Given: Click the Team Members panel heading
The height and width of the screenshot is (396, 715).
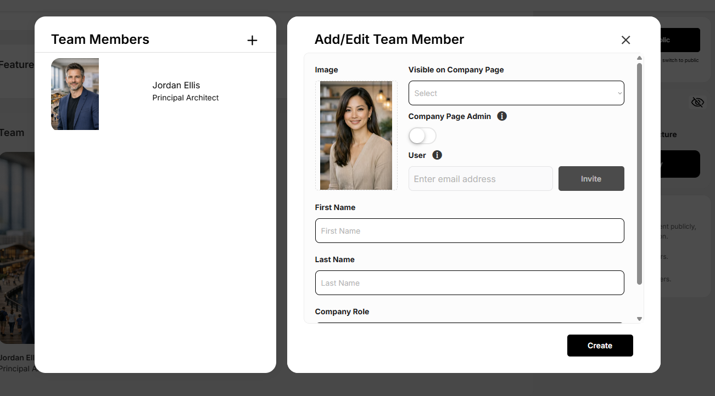Looking at the screenshot, I should (100, 39).
